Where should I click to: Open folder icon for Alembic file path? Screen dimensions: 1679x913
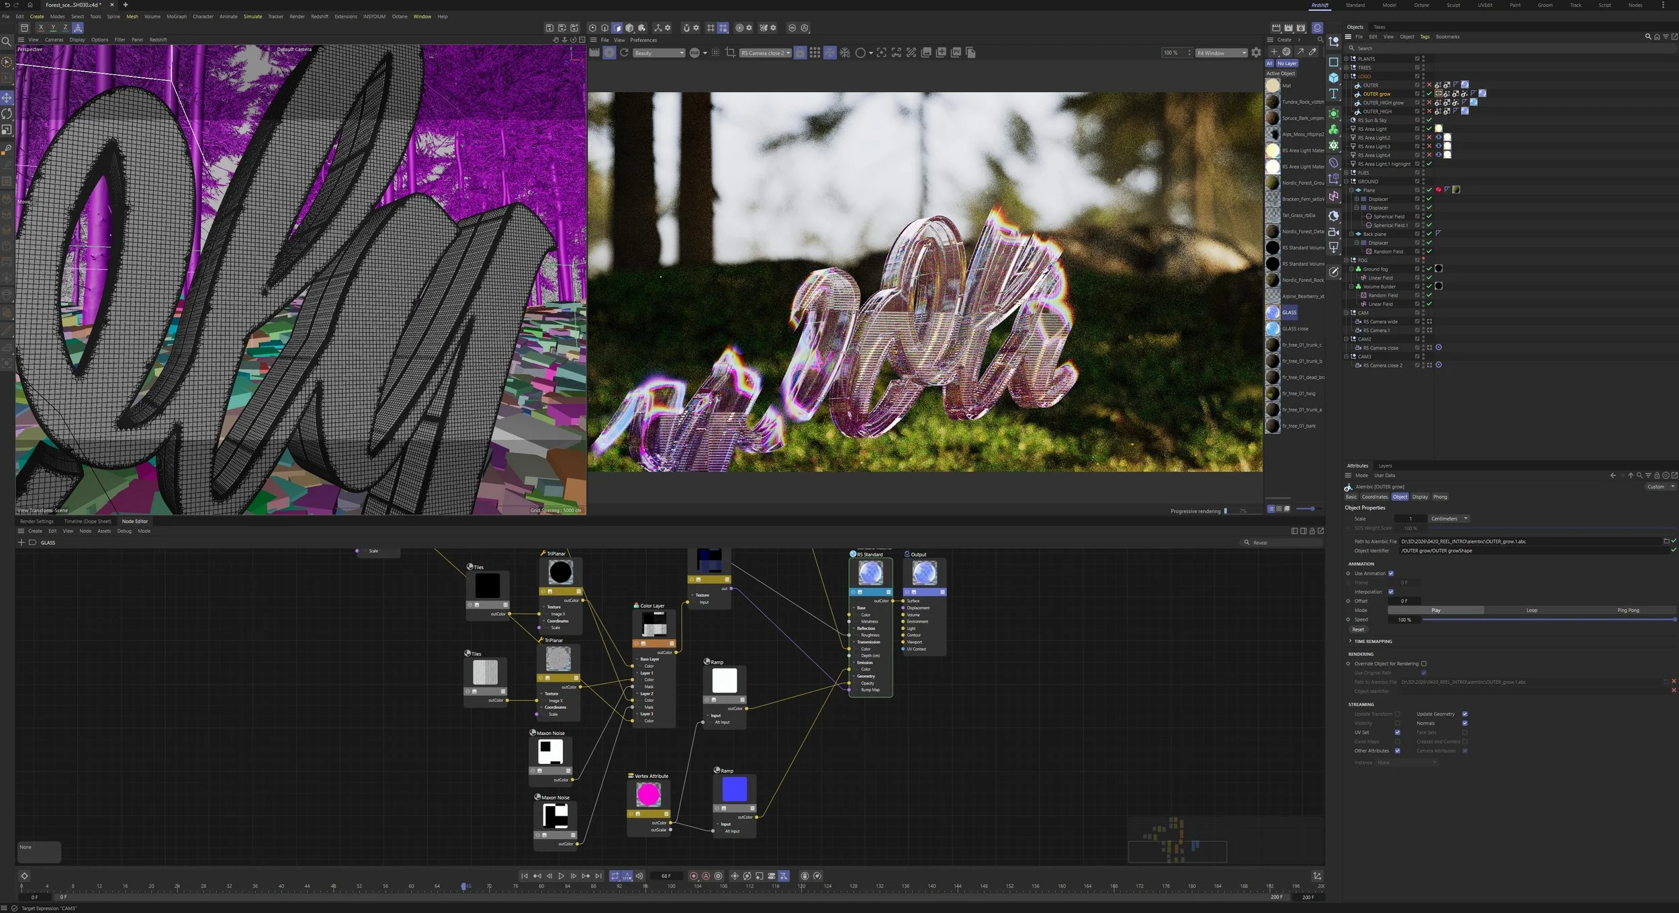(1666, 541)
